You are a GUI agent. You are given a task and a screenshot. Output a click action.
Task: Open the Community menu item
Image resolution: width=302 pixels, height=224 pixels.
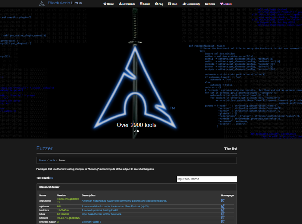coord(191,4)
